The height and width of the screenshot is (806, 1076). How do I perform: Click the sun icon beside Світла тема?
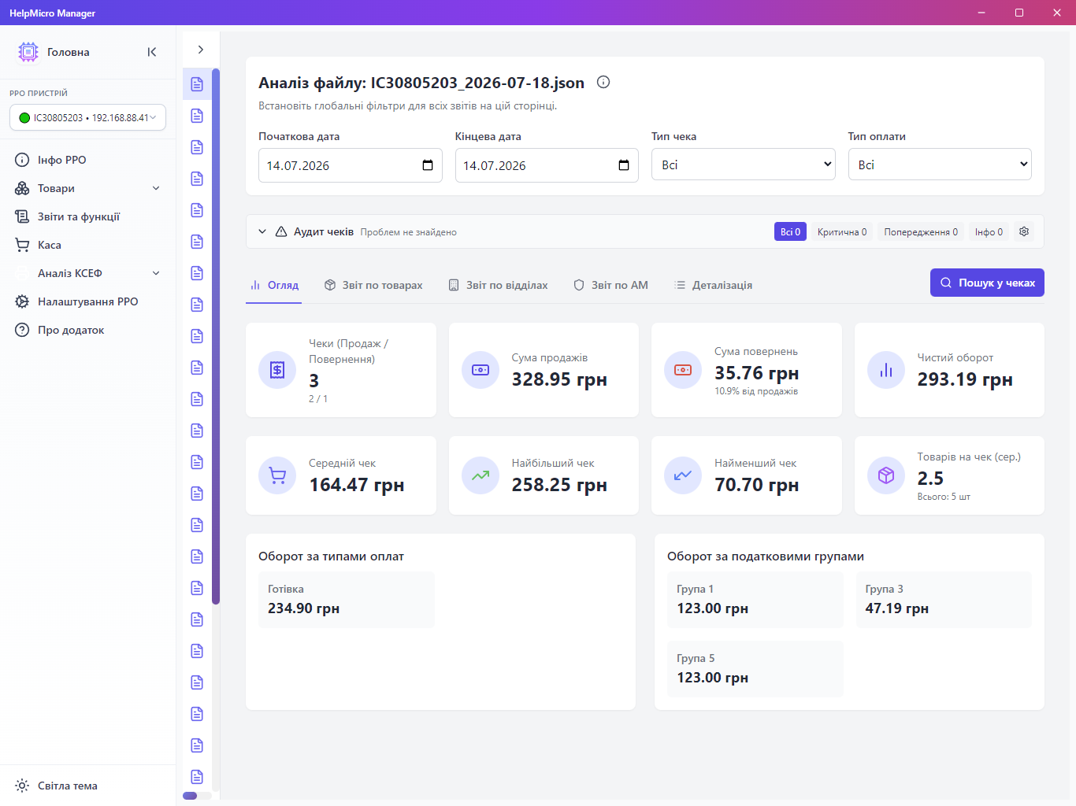(x=22, y=786)
